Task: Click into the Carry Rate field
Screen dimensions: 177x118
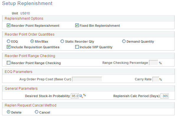Action: pos(156,79)
